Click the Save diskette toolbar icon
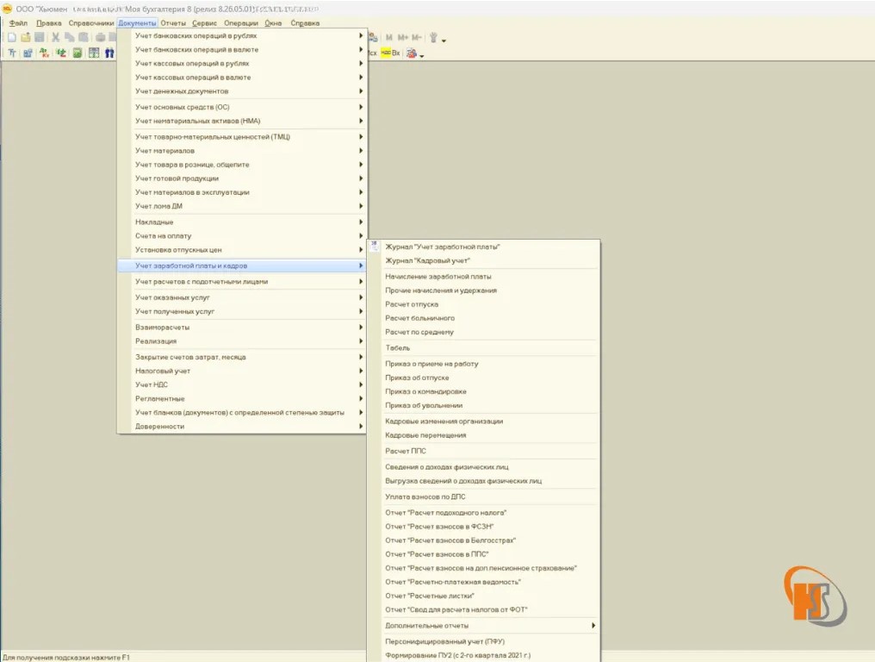The height and width of the screenshot is (662, 875). [39, 37]
